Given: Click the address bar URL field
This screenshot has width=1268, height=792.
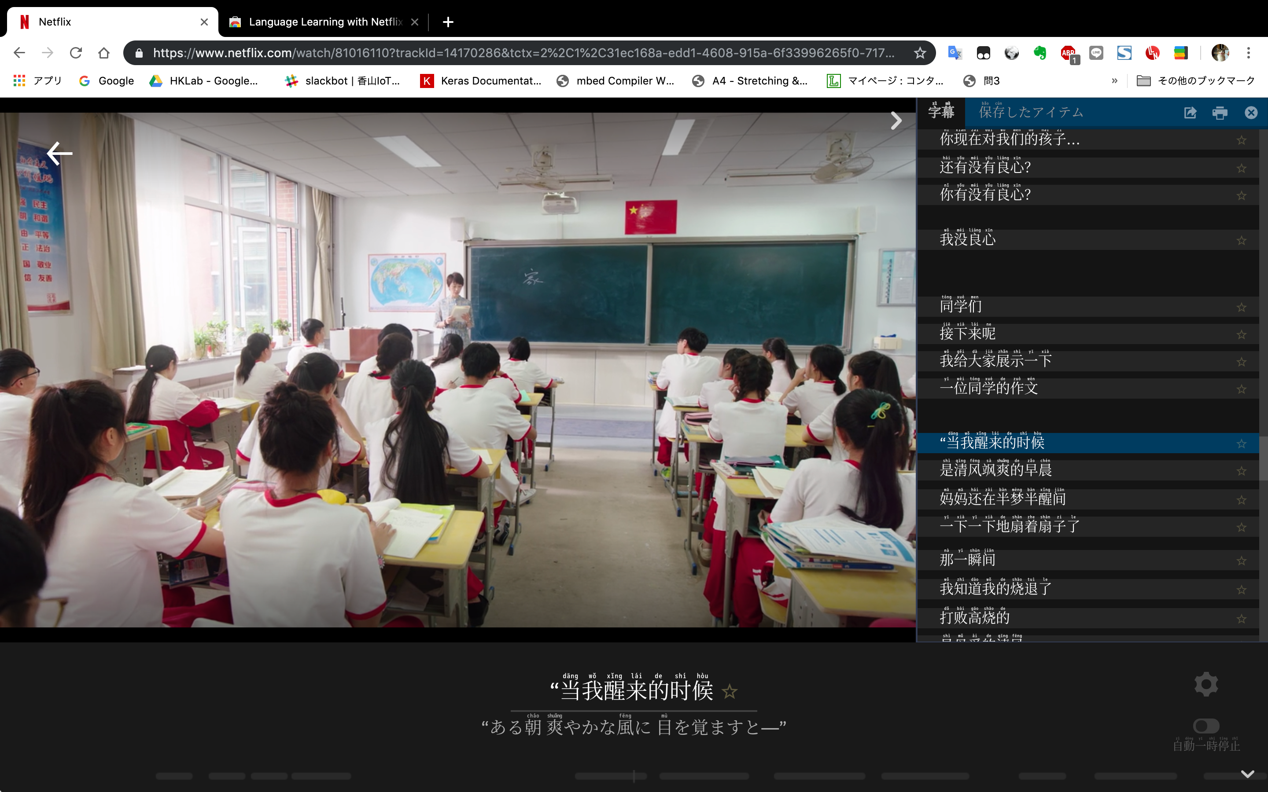Looking at the screenshot, I should (x=523, y=53).
